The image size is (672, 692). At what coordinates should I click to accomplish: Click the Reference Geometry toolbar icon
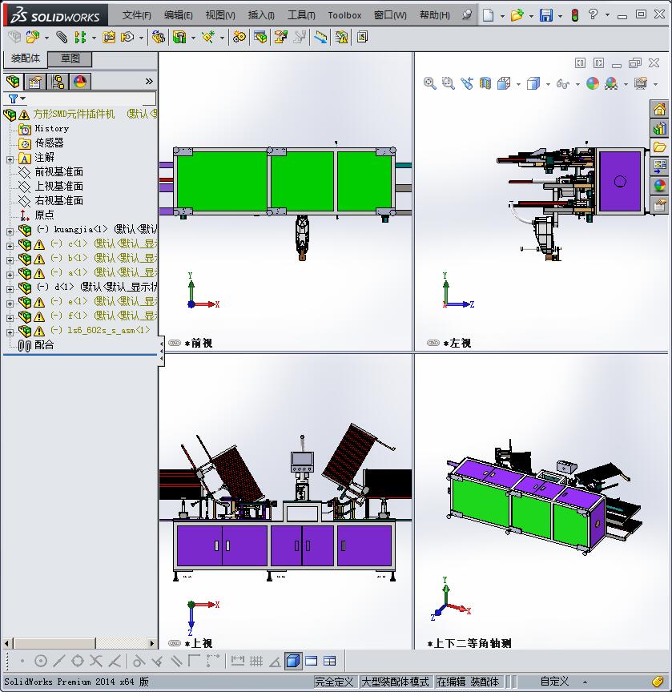tap(207, 37)
